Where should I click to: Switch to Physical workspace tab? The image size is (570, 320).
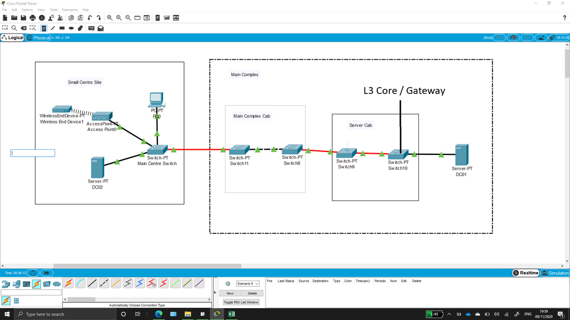[x=38, y=38]
